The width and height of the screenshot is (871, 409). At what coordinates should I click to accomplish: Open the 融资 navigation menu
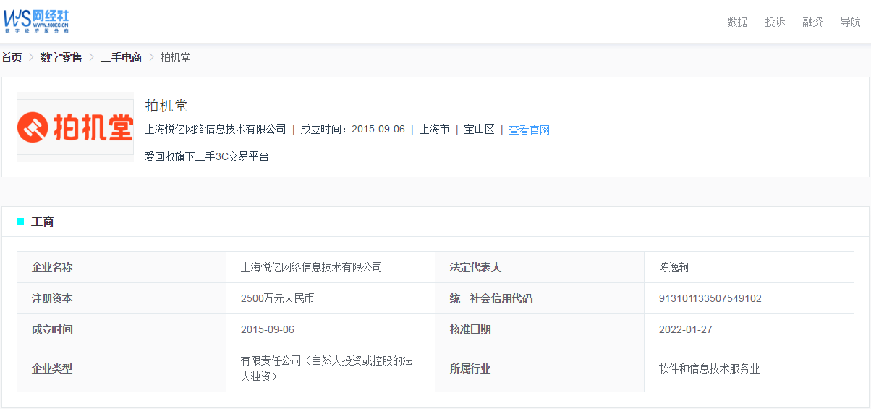point(812,22)
